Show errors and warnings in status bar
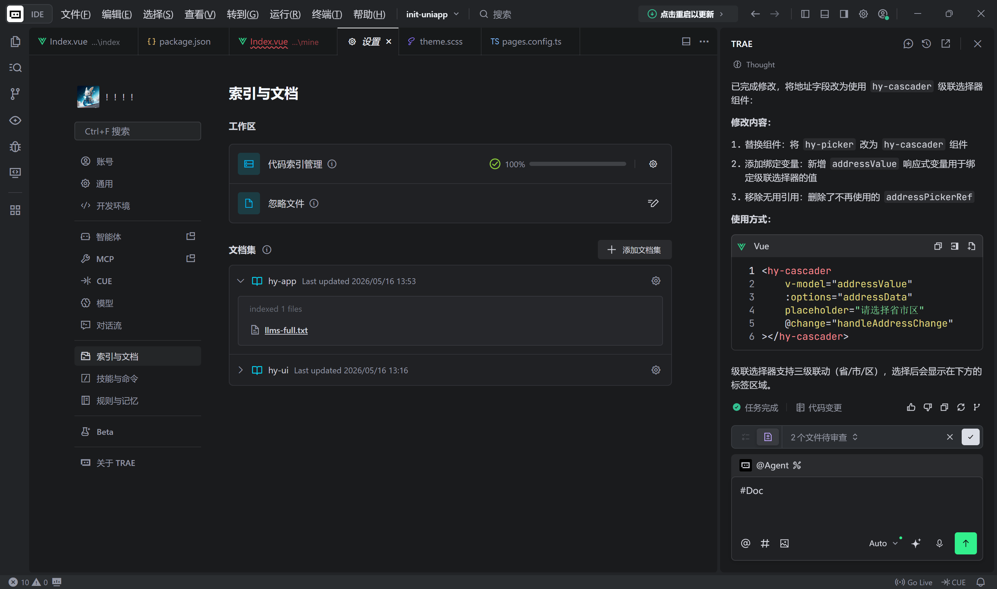The width and height of the screenshot is (997, 589). (28, 582)
